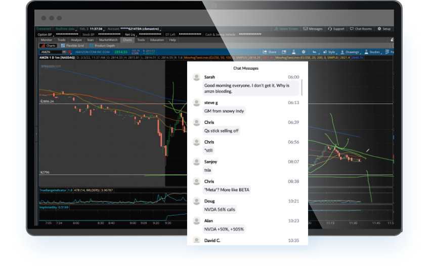
Task: Switch to the Product Depth sub-tab
Action: [x=102, y=46]
